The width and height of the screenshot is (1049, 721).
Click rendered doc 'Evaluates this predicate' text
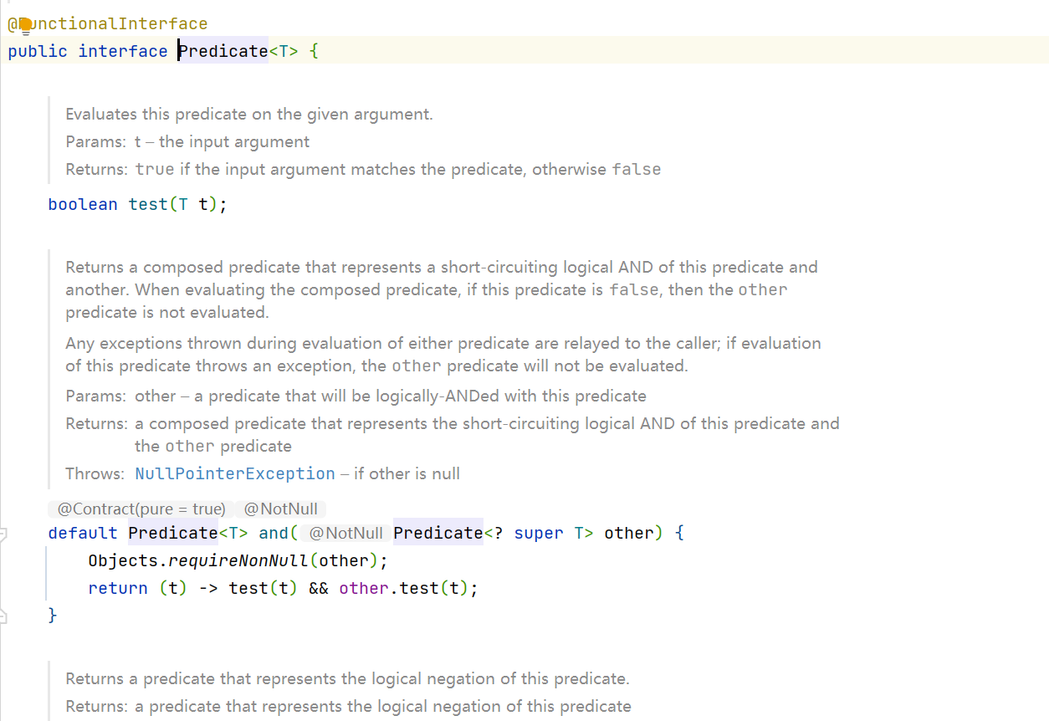tap(249, 114)
